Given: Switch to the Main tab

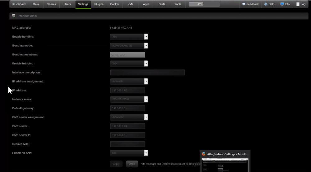Looking at the screenshot, I should click(36, 4).
